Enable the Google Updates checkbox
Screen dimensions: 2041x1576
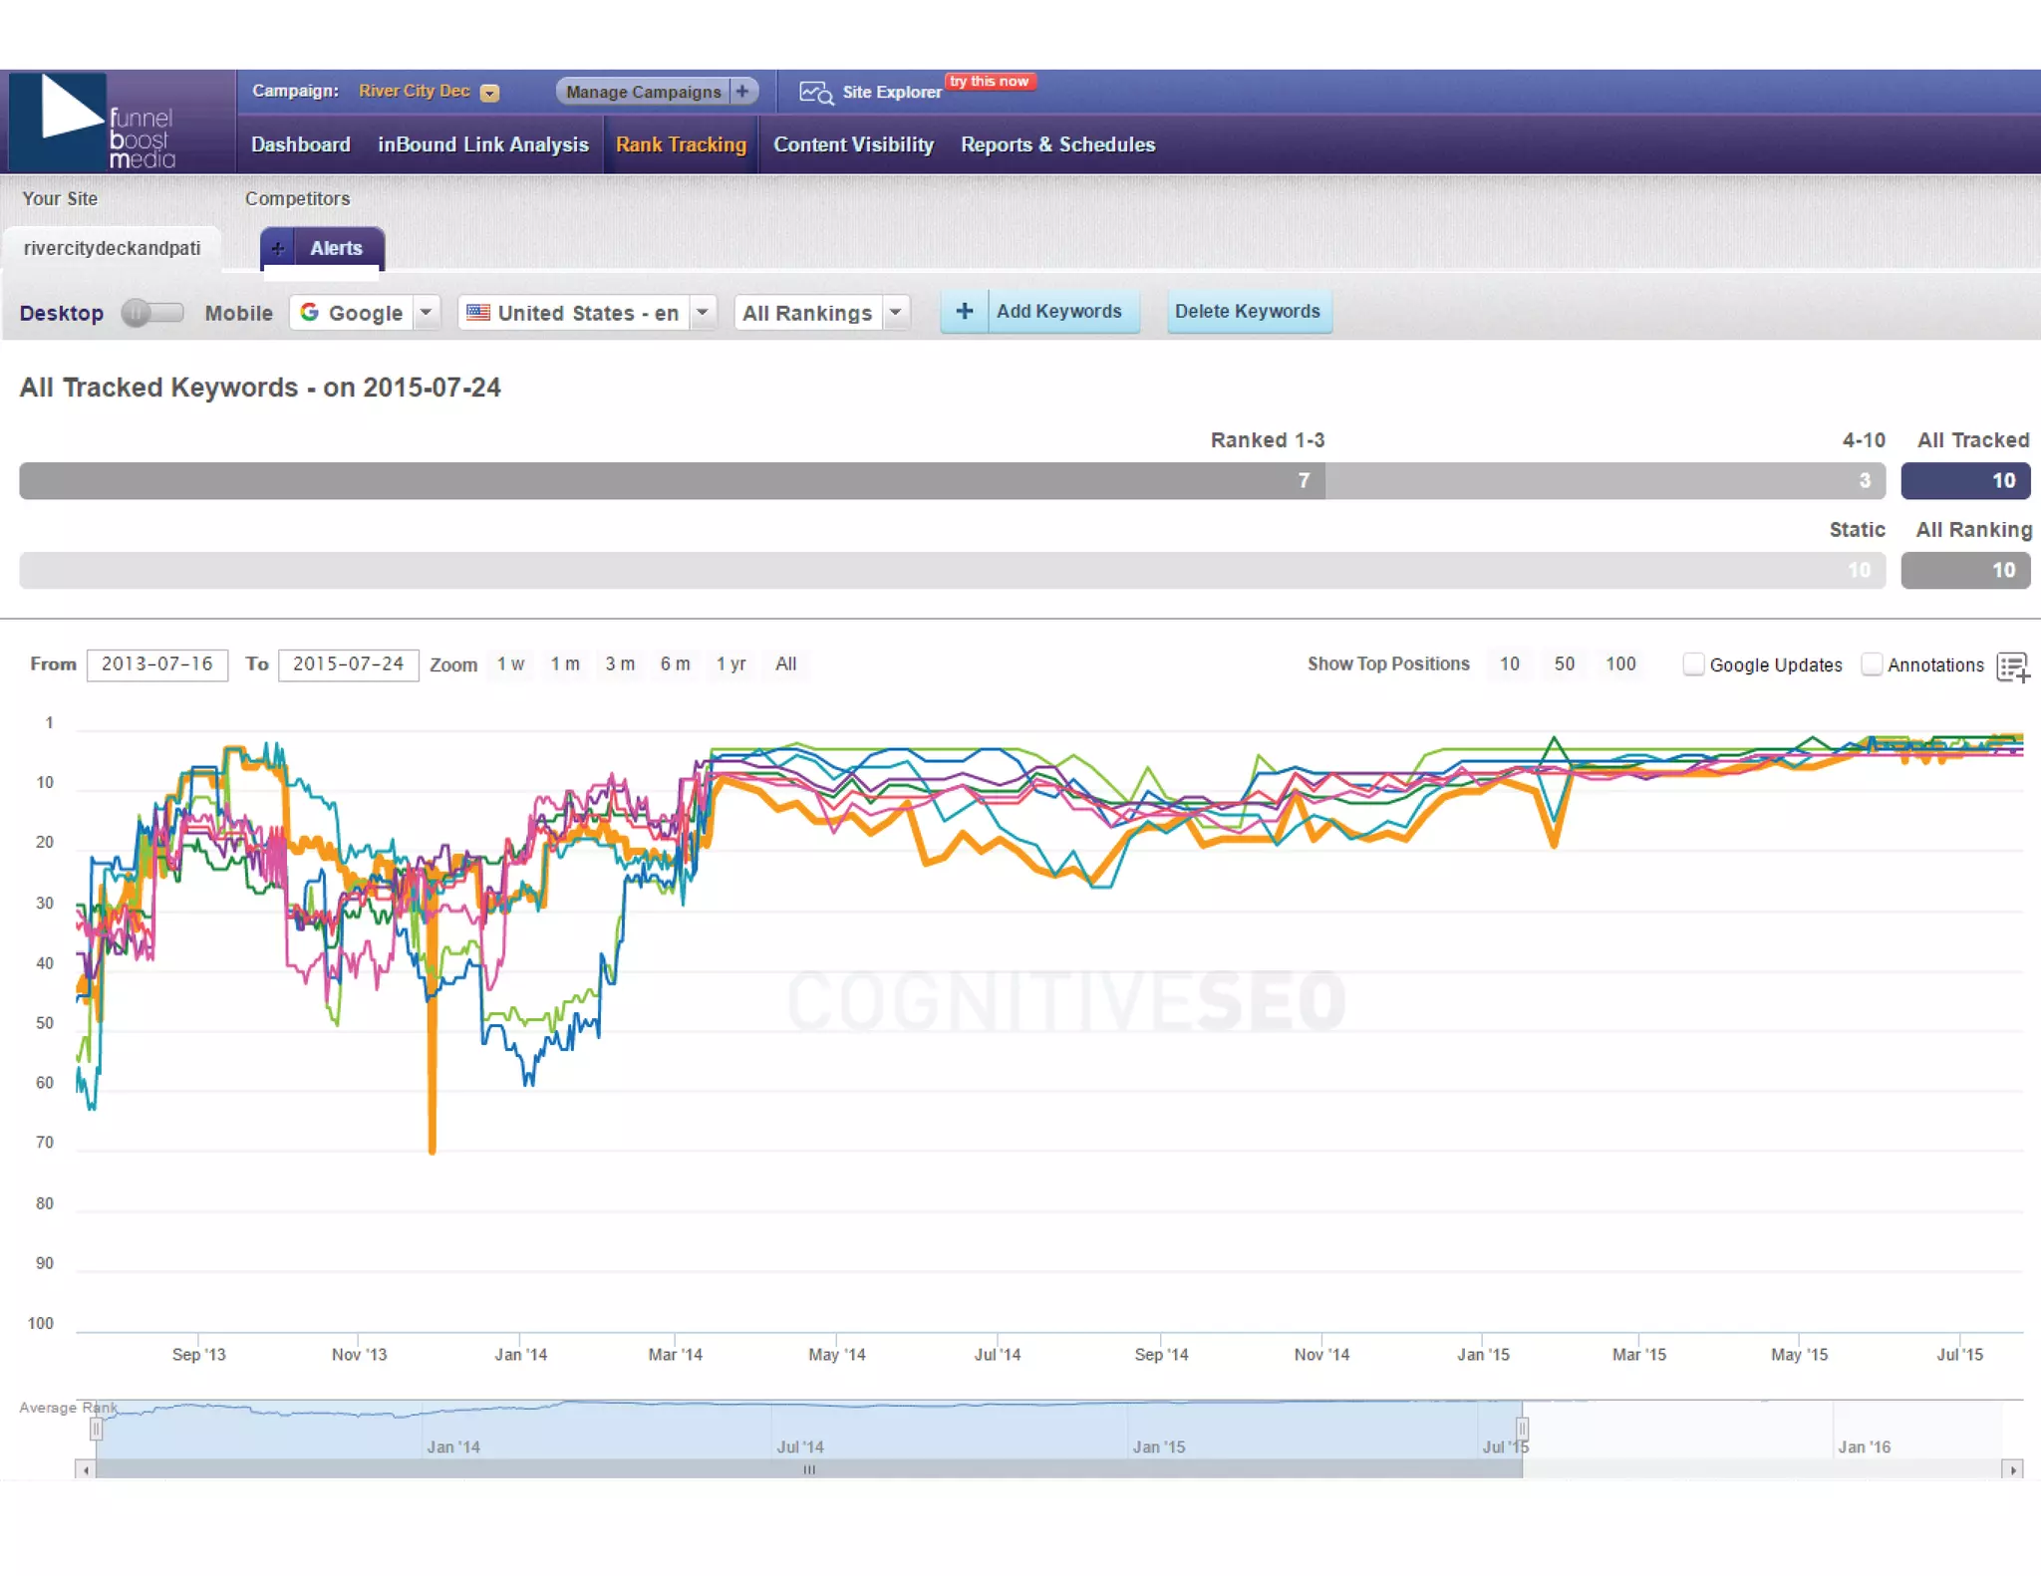tap(1692, 664)
